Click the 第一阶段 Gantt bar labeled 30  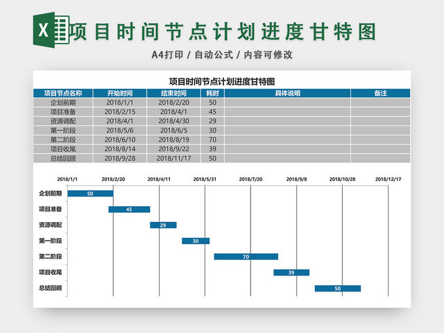[196, 241]
